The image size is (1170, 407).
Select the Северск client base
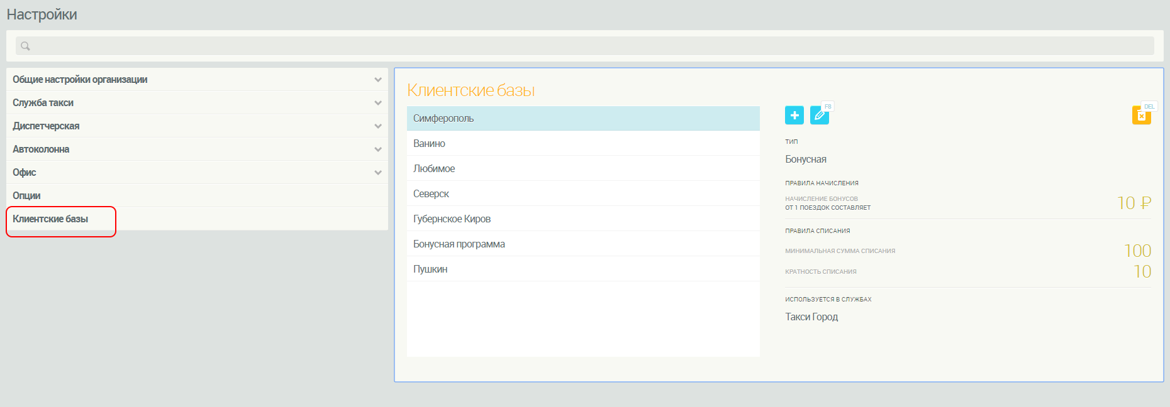[431, 194]
